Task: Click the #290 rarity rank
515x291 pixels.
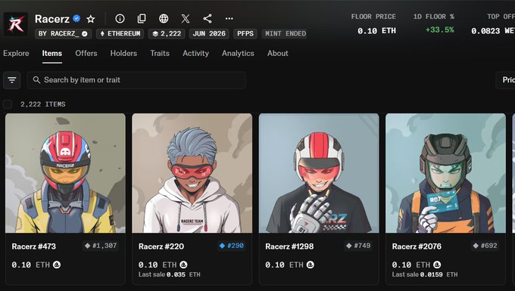Action: (236, 246)
